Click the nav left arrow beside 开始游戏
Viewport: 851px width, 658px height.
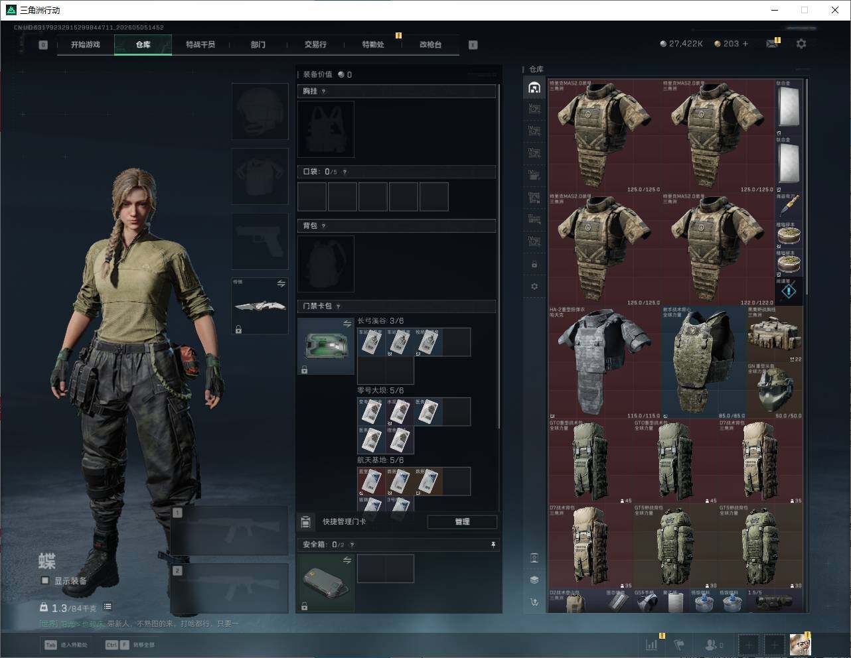coord(43,44)
